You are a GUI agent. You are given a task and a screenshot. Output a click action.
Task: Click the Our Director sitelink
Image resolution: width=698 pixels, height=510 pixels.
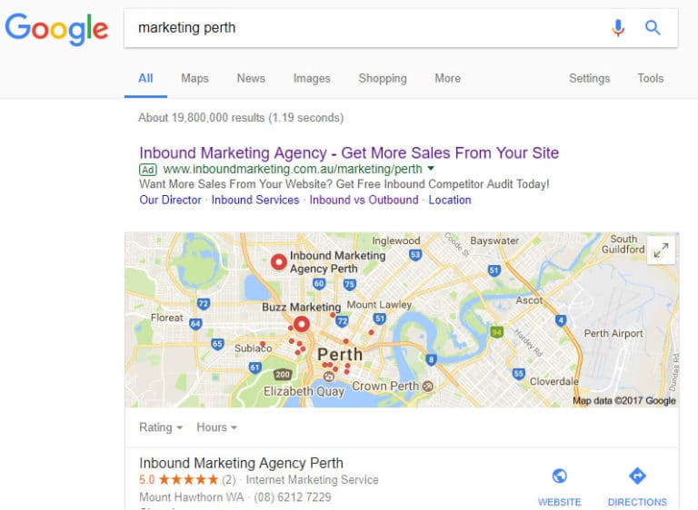pos(171,200)
